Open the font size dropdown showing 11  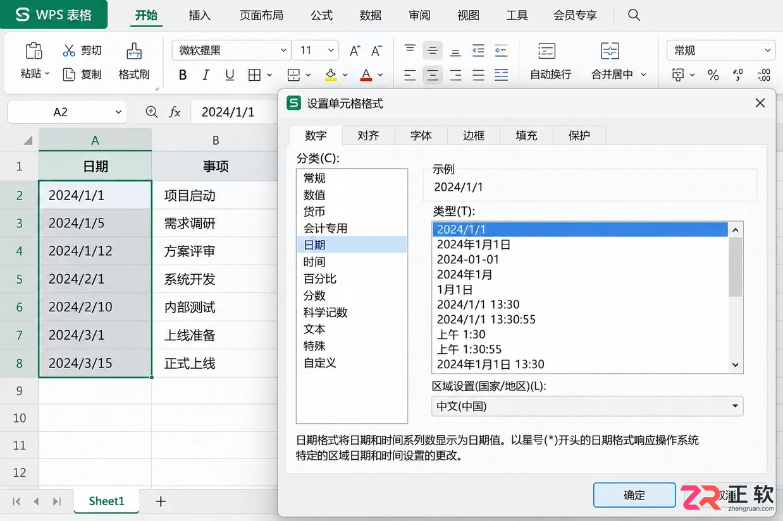point(331,51)
